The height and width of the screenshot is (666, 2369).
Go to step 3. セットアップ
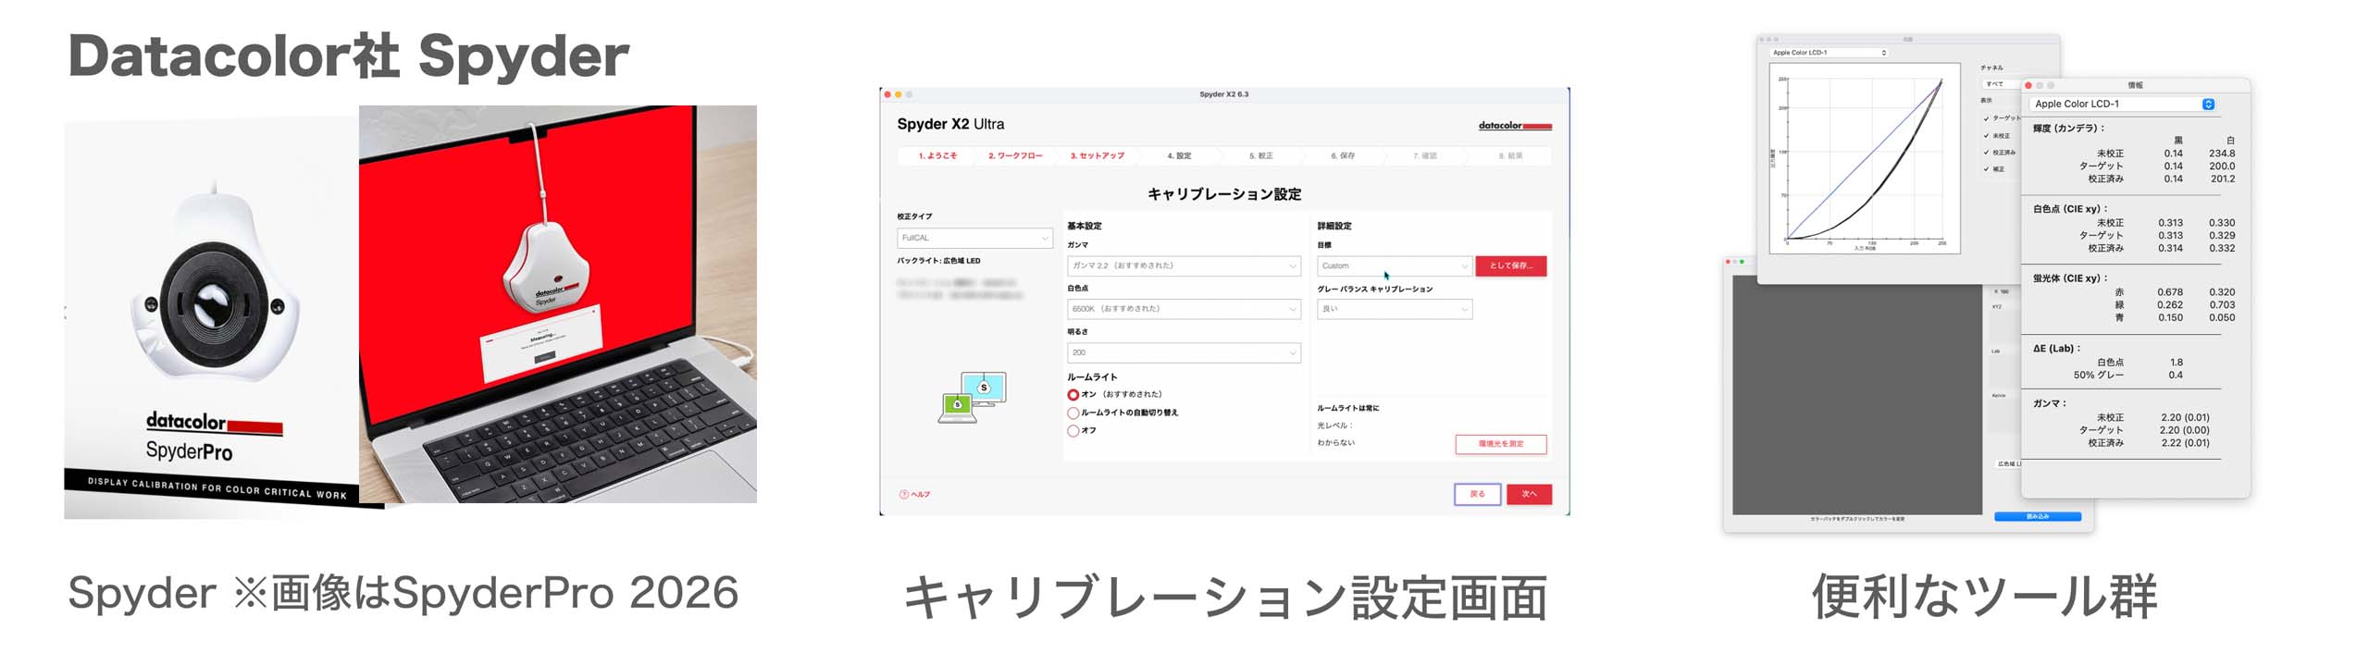1098,155
